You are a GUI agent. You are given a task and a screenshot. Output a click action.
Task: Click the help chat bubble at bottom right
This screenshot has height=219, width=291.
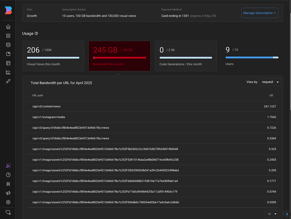click(286, 214)
